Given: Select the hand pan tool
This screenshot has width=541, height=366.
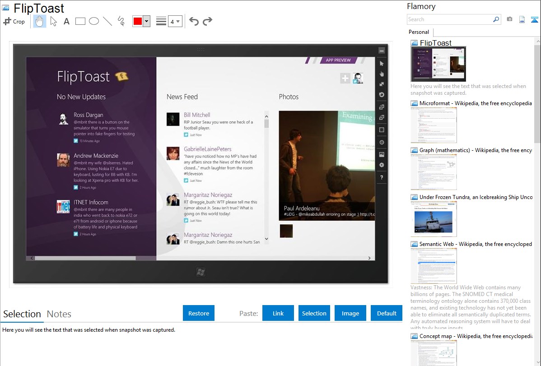Looking at the screenshot, I should (x=39, y=21).
